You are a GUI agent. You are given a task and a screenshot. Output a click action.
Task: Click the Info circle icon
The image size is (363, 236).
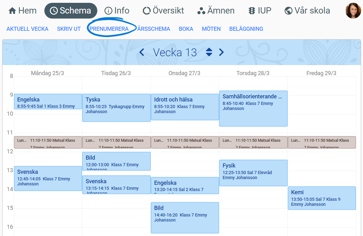tap(108, 11)
